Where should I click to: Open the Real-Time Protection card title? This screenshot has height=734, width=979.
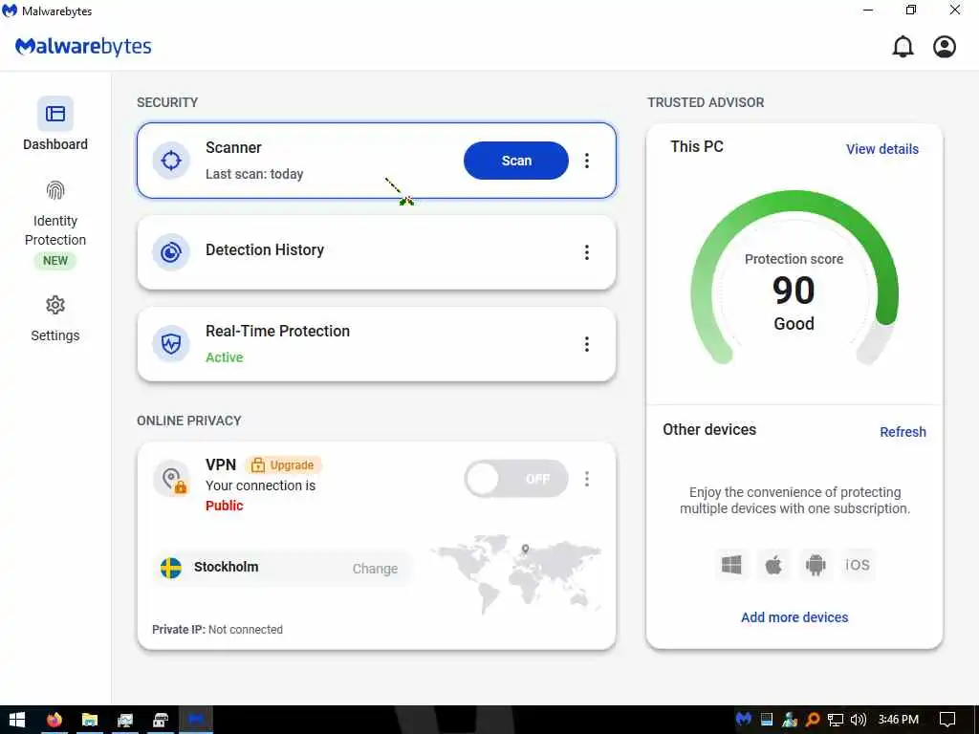click(x=278, y=331)
